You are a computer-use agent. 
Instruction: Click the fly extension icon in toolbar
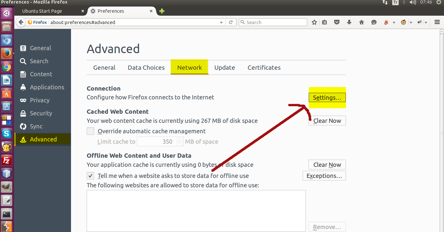click(x=420, y=22)
